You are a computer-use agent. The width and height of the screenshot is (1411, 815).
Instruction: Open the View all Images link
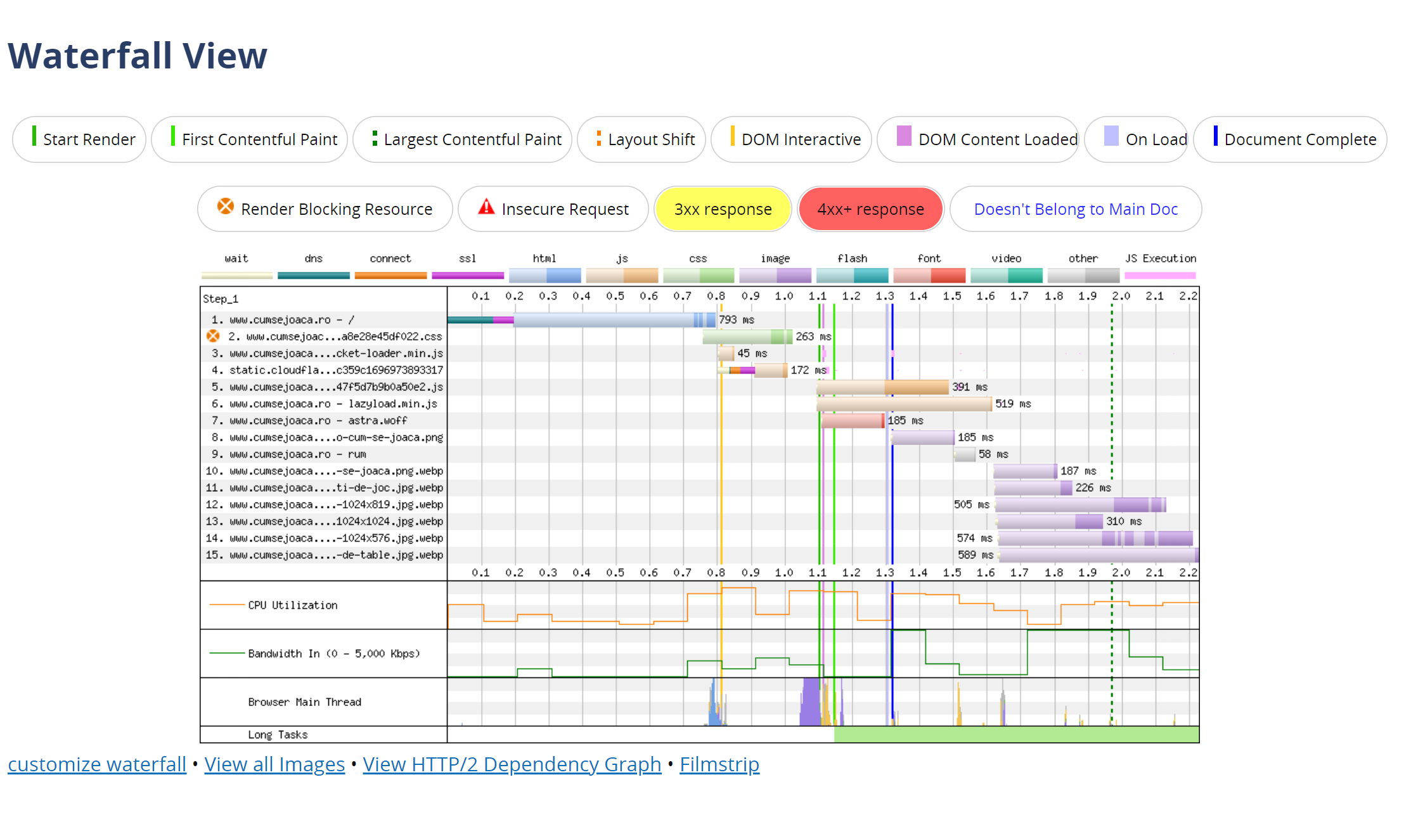(274, 764)
